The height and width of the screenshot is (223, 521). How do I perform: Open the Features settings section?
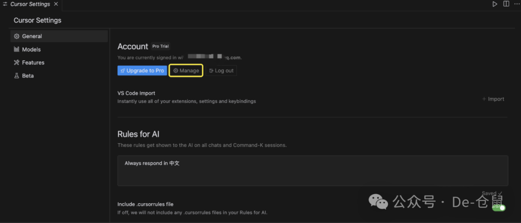tap(59, 62)
